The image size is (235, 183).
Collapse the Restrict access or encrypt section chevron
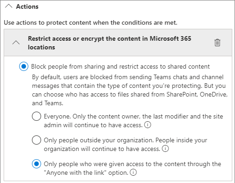[16, 43]
